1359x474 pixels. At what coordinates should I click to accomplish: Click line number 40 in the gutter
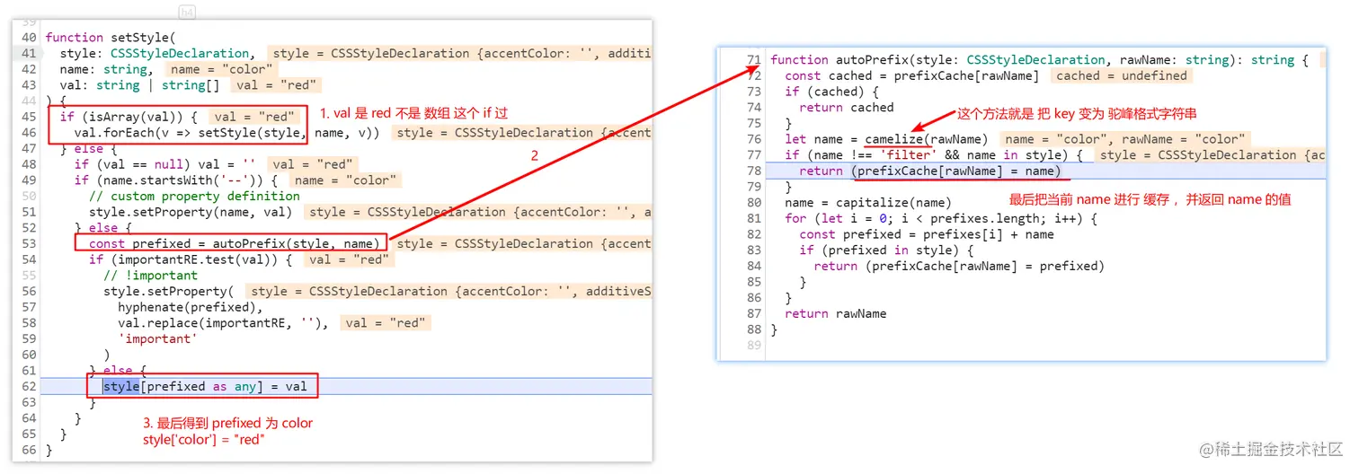click(x=28, y=38)
